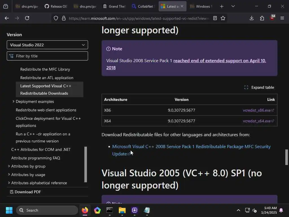Select Latest Supported Visual C++ Redistributable Downloads
The width and height of the screenshot is (289, 217).
49,90
